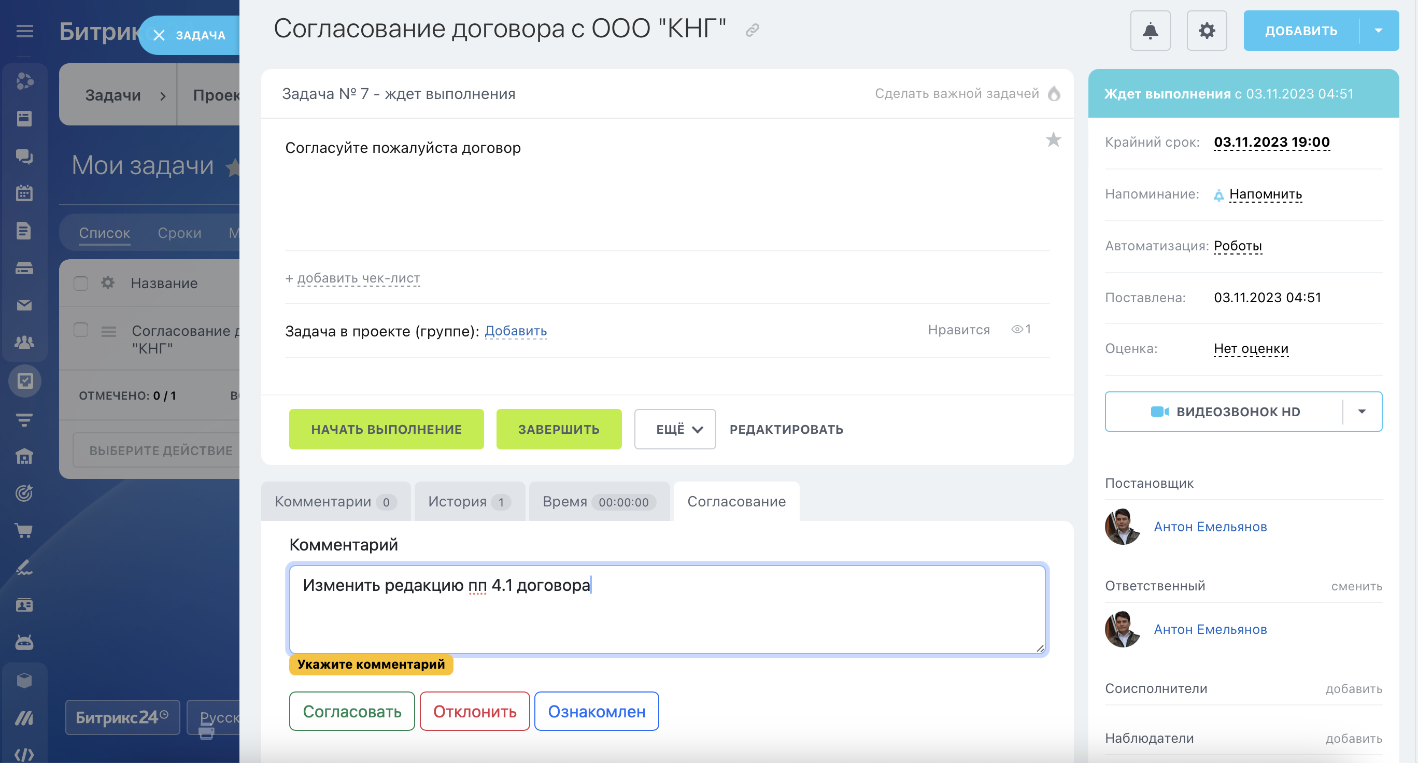Expand the ЕЩЁ dropdown button

pyautogui.click(x=675, y=429)
